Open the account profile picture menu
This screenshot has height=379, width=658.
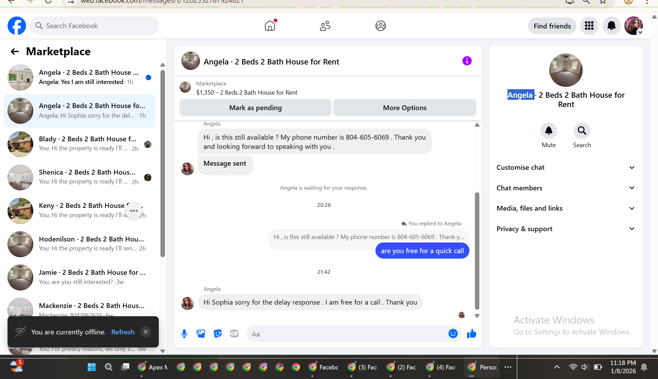click(x=633, y=26)
